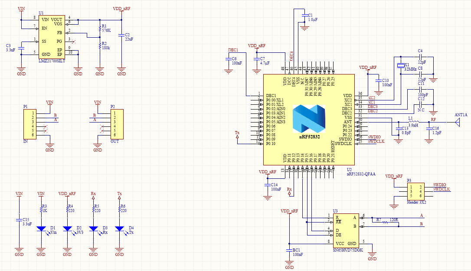Click the C8 12pF capacitor symbol
The width and height of the screenshot is (471, 271).
(421, 74)
